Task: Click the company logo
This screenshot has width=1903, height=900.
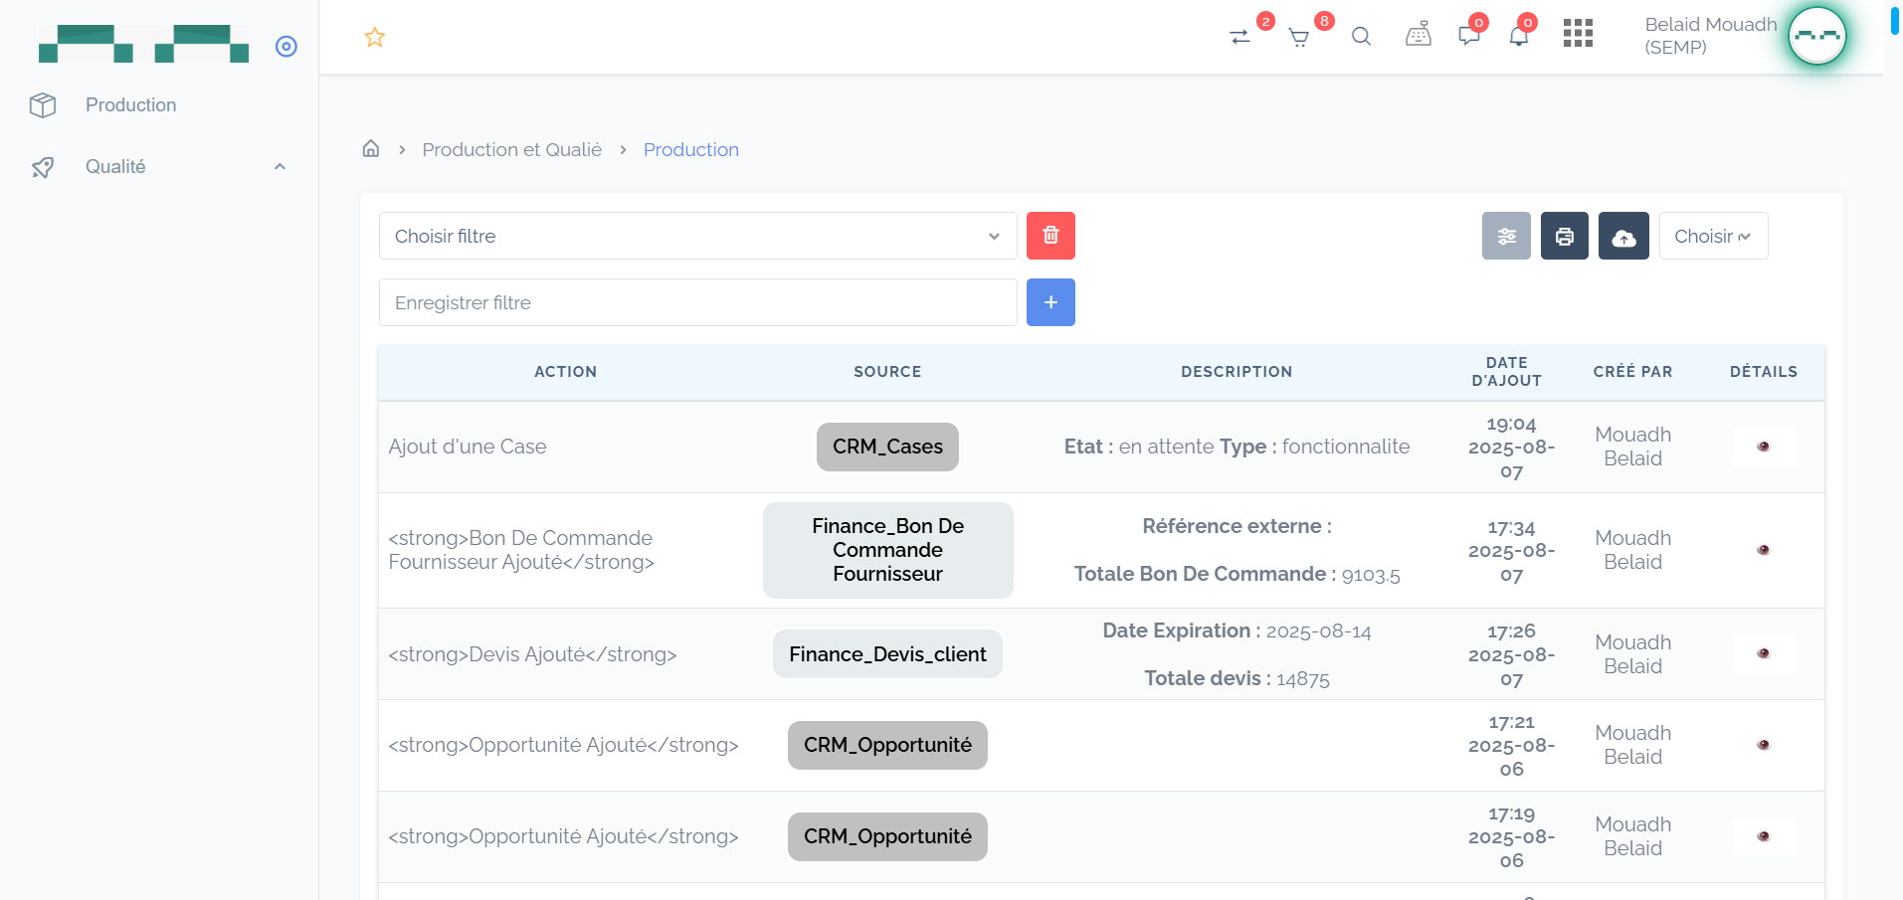Action: tap(143, 44)
